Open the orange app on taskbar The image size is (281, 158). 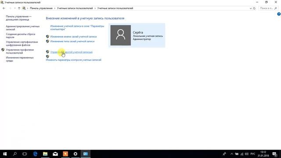(65, 154)
